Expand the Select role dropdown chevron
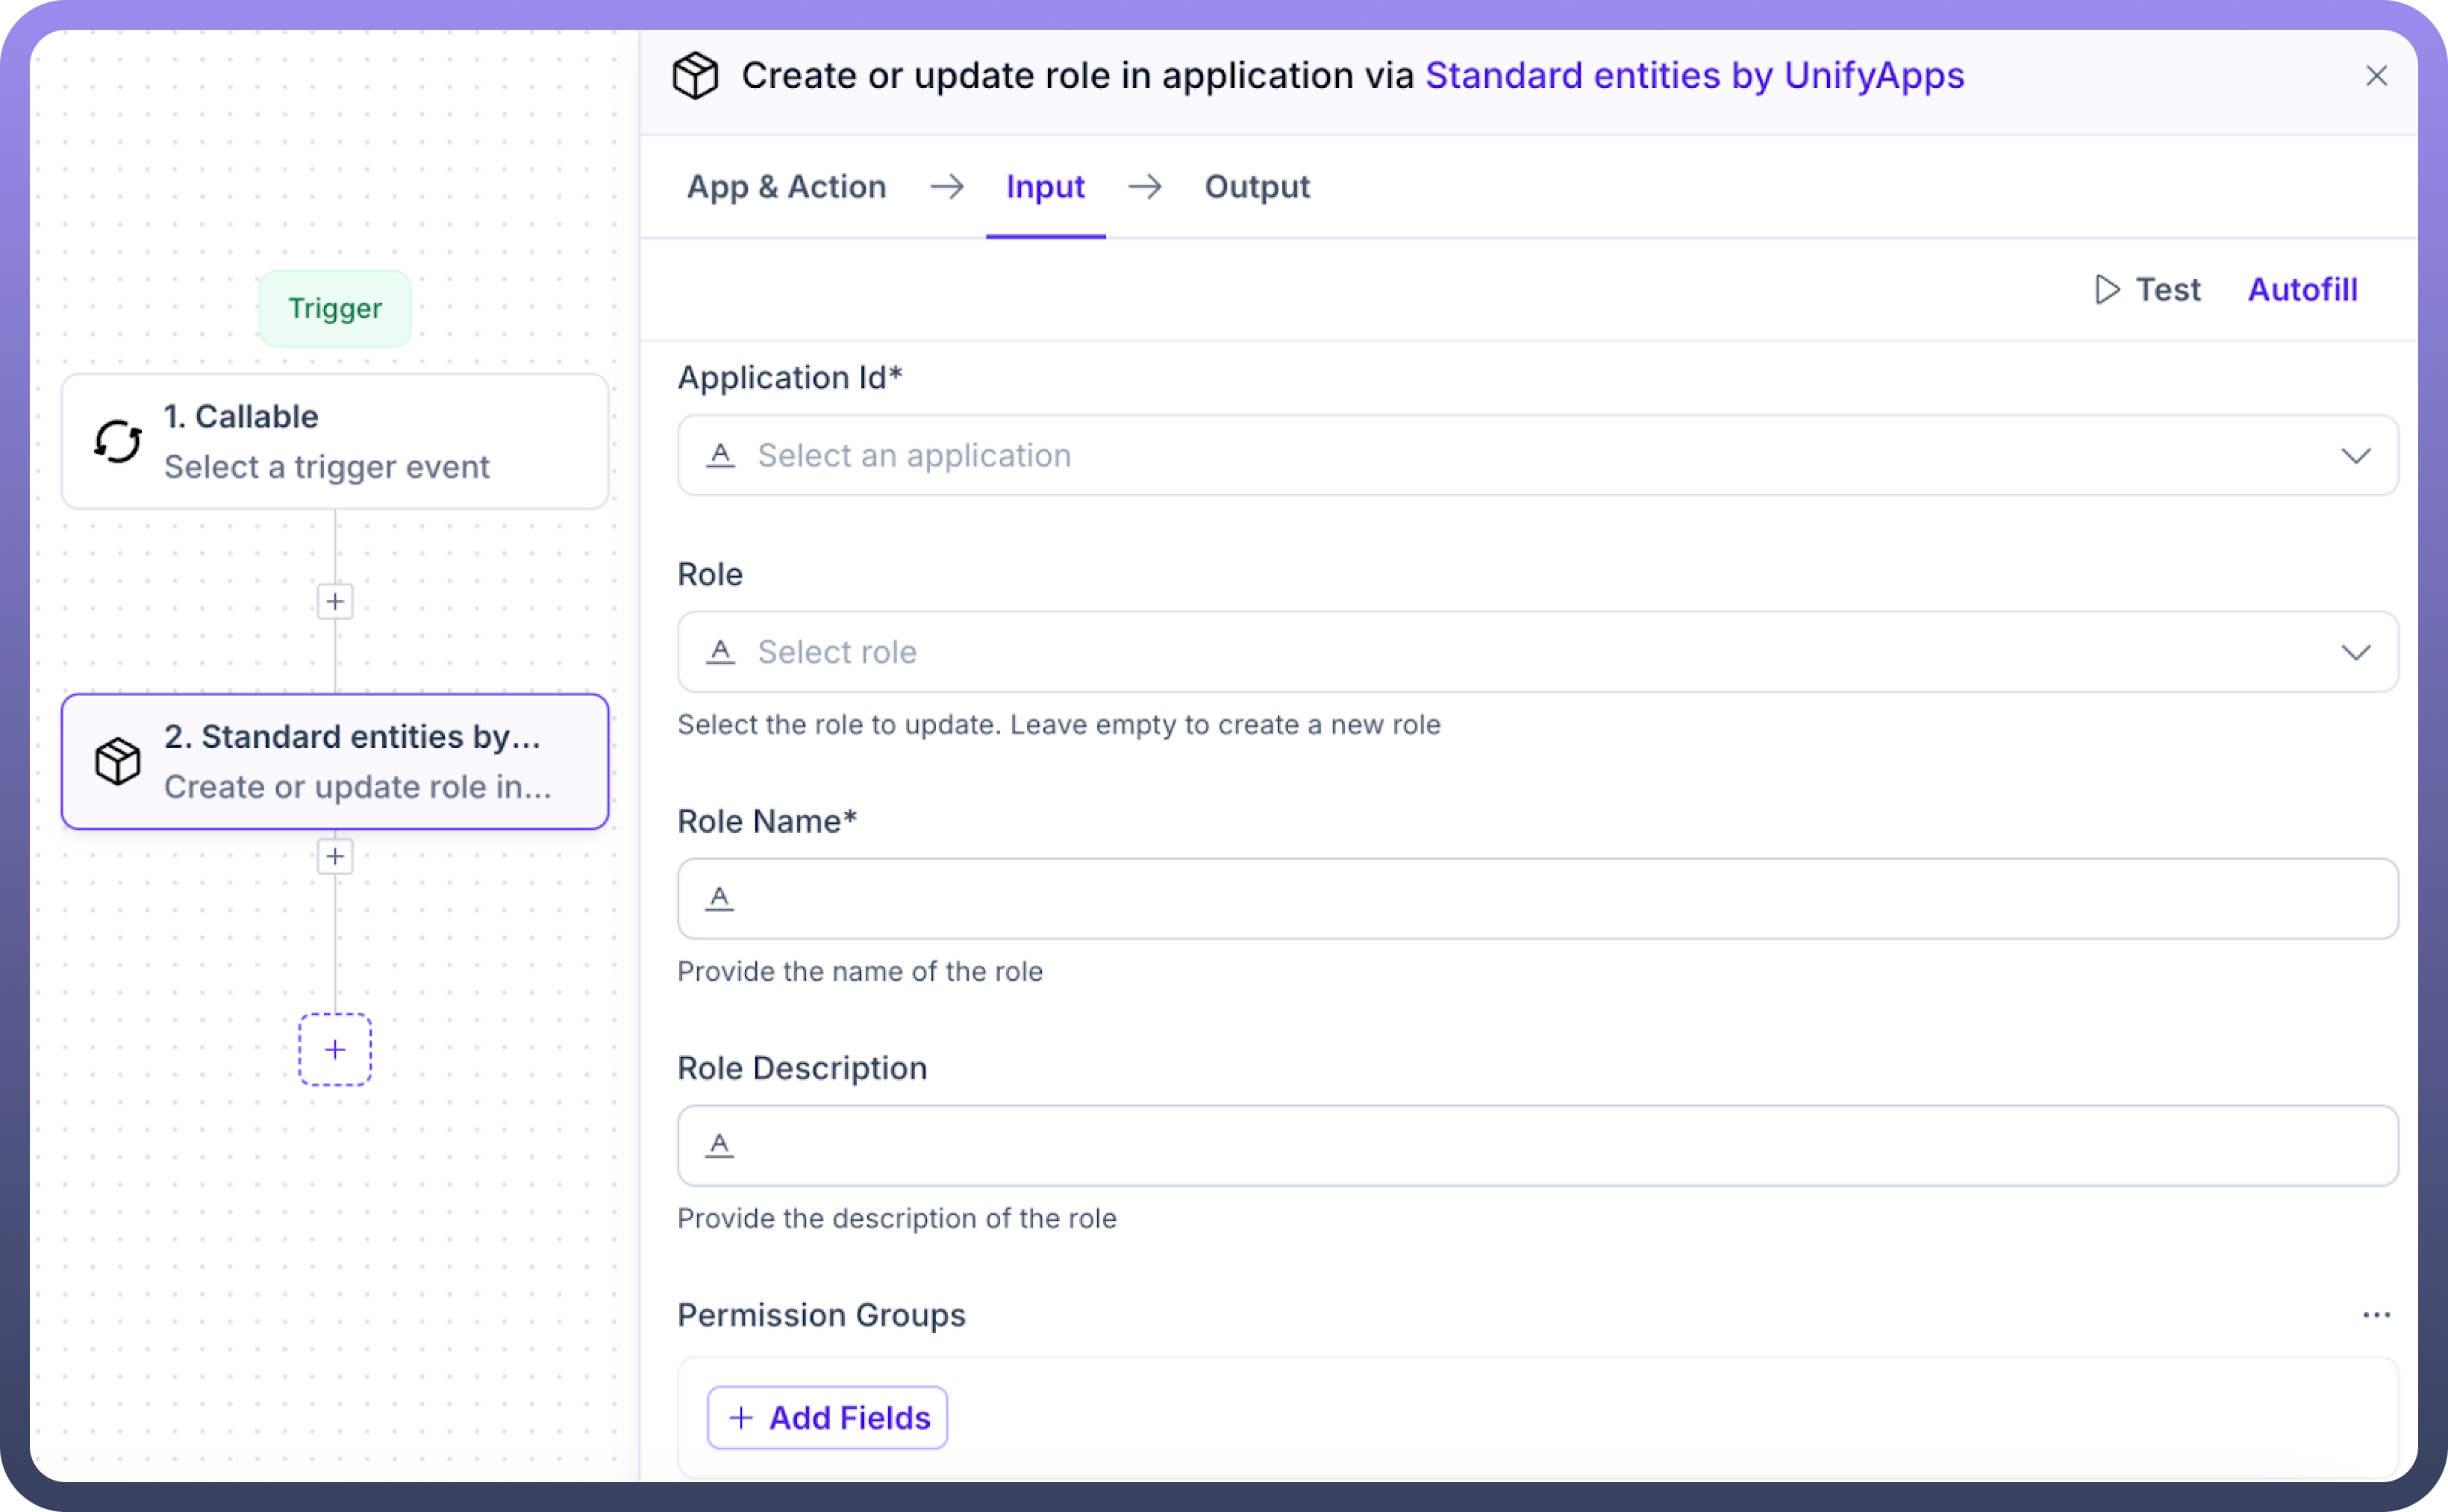This screenshot has height=1512, width=2448. (x=2356, y=653)
